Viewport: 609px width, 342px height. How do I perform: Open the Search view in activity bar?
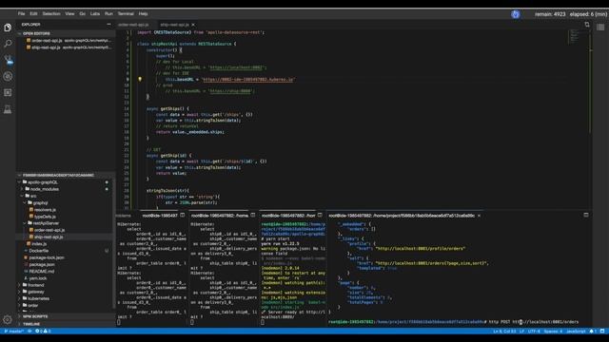(8, 44)
